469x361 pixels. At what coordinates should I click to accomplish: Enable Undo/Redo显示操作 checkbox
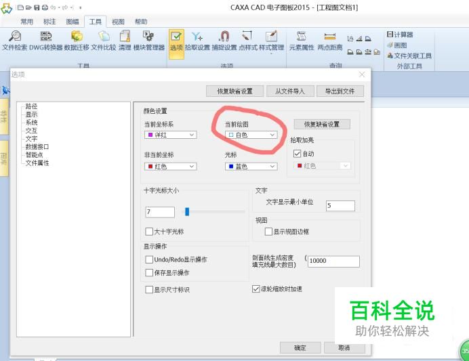149,259
